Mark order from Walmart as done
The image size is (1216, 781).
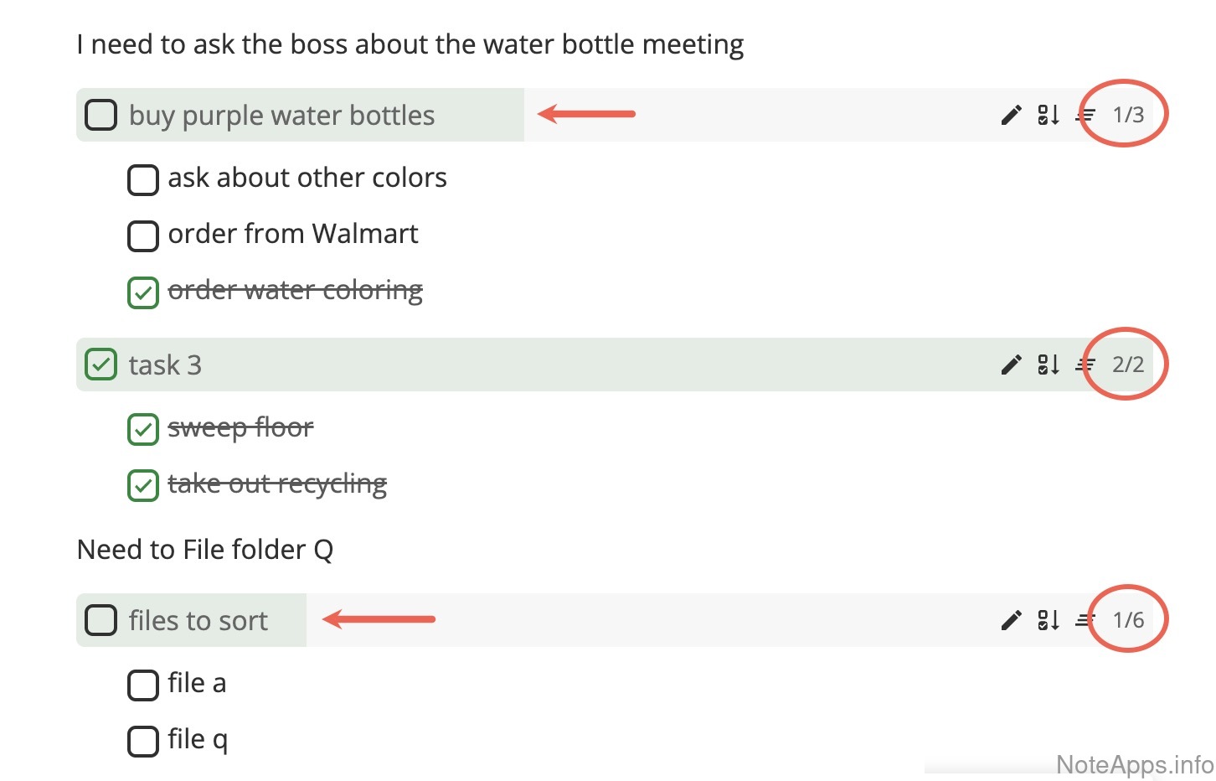142,235
